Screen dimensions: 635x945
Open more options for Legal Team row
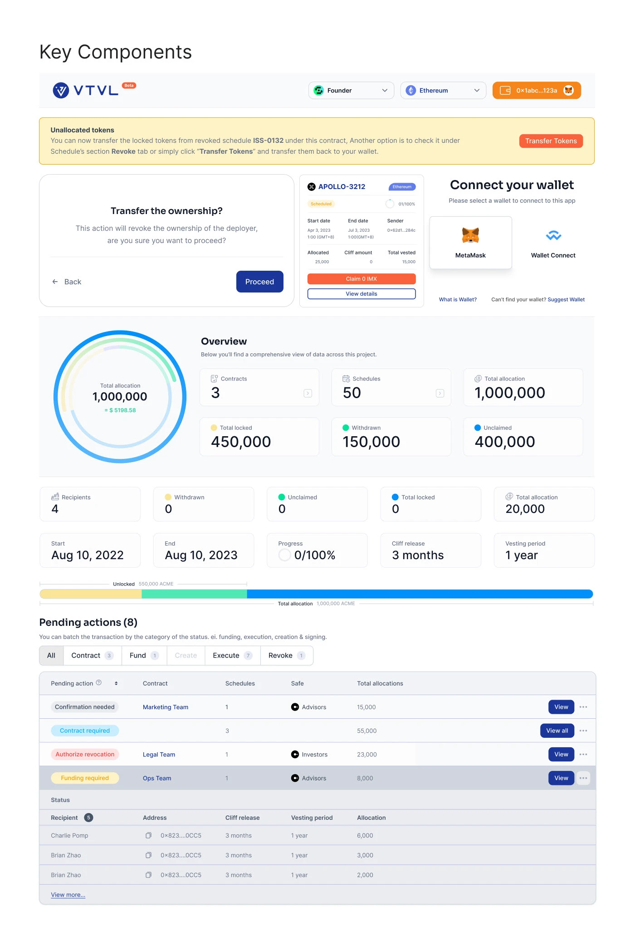pyautogui.click(x=583, y=754)
